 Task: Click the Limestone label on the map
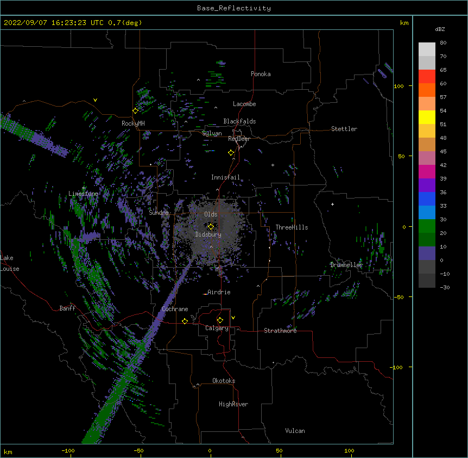(x=83, y=194)
